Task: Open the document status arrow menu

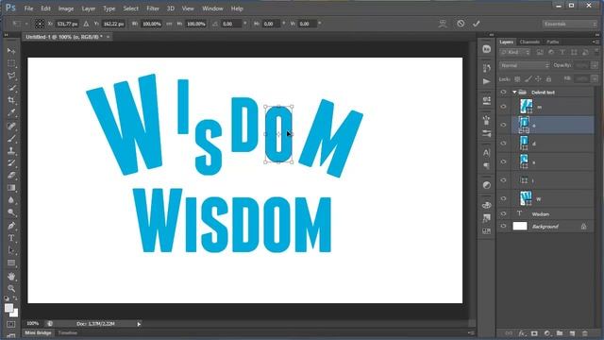Action: pyautogui.click(x=139, y=324)
